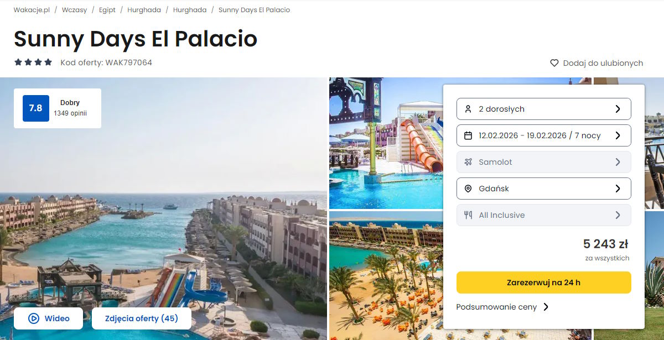Click the cutlery icon next to All Inclusive
The width and height of the screenshot is (664, 340).
[468, 215]
